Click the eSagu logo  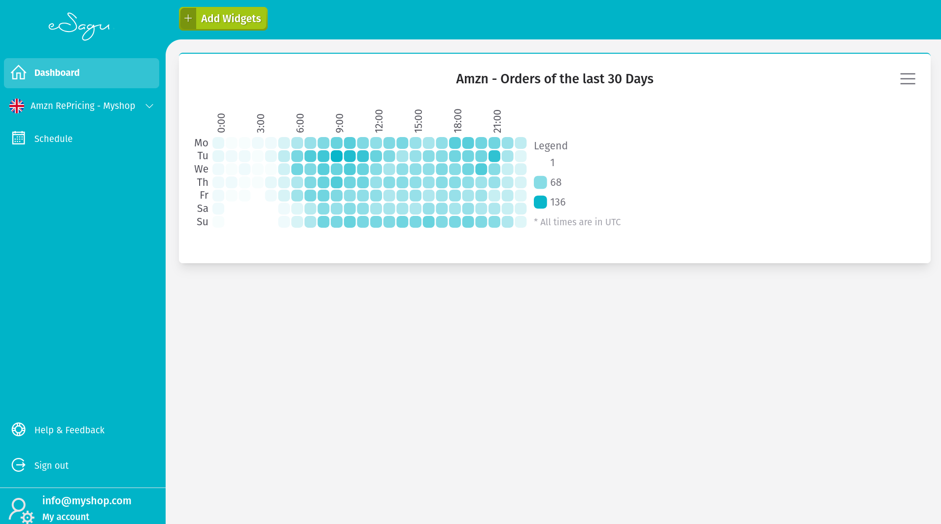[x=79, y=26]
